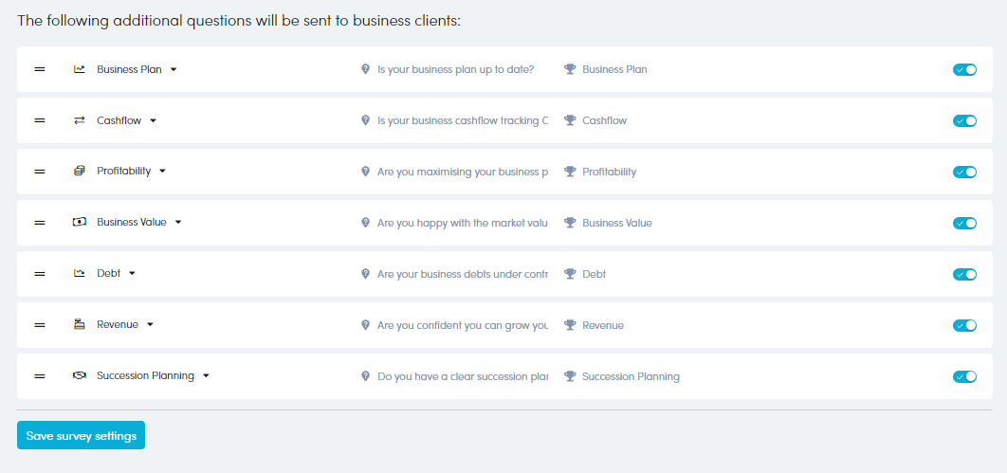The image size is (1007, 473).
Task: Click the question pin icon for Succession Planning
Action: (x=365, y=376)
